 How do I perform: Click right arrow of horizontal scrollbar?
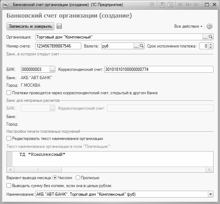210,169
